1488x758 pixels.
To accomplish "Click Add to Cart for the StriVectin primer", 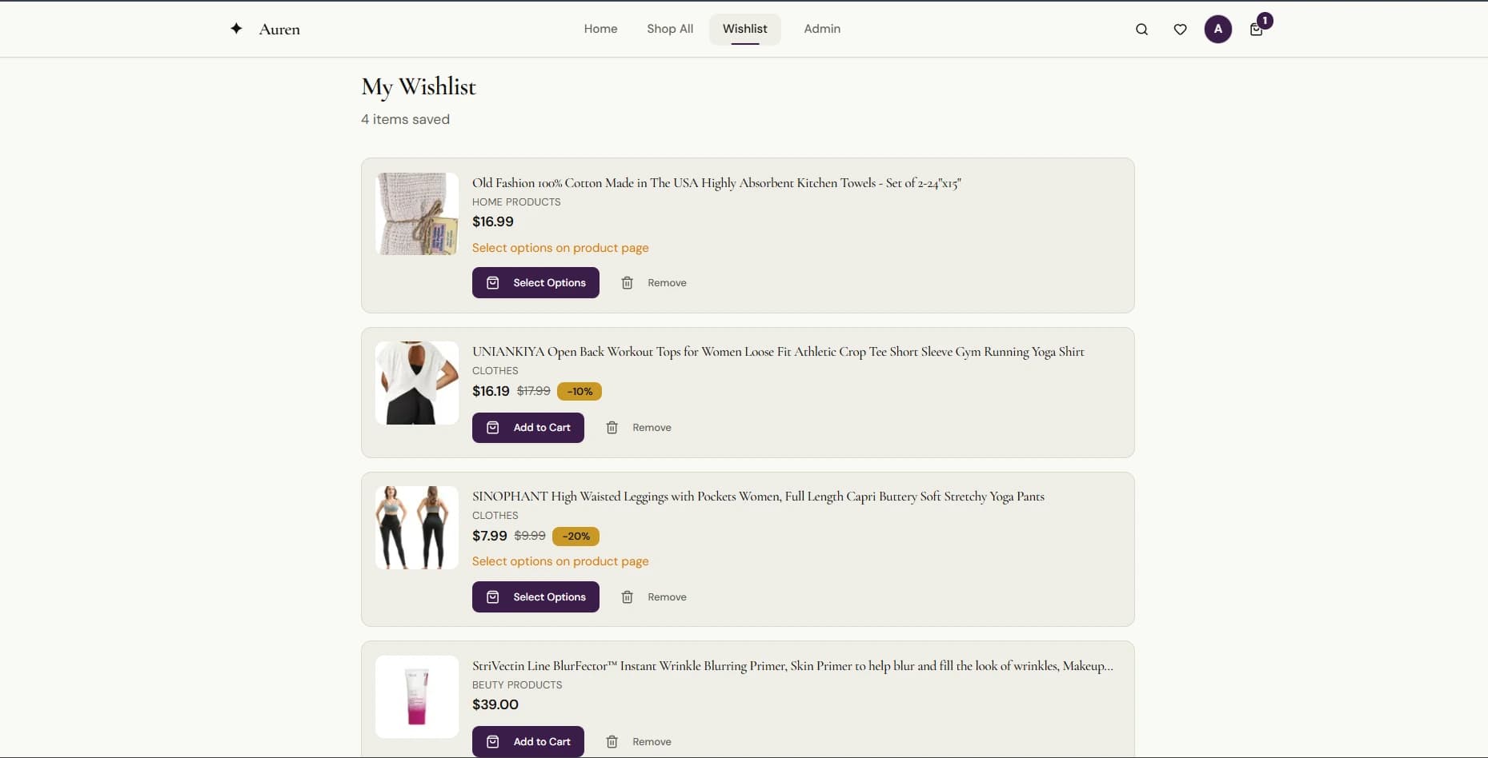I will click(527, 741).
